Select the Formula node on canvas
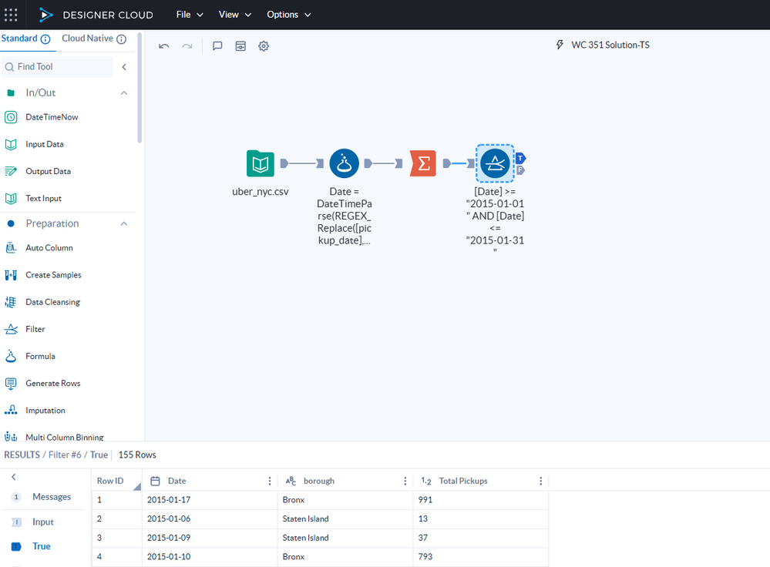 point(345,163)
